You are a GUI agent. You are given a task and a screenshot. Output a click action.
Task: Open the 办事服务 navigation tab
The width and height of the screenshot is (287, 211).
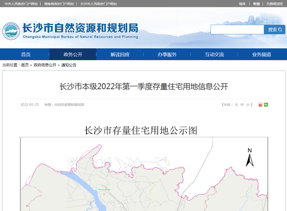[x=167, y=54]
